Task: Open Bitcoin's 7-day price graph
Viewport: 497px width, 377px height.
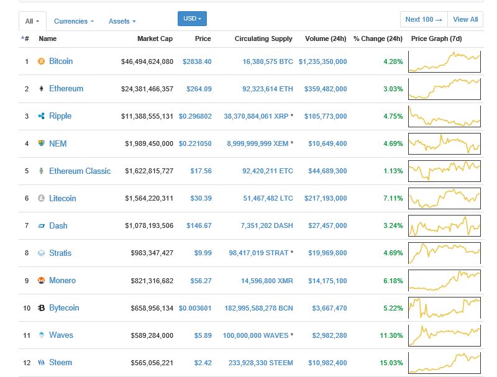Action: 444,61
